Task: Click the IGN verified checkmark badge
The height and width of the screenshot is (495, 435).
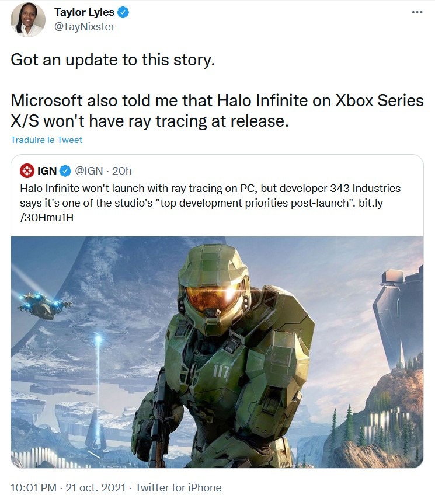Action: point(65,171)
